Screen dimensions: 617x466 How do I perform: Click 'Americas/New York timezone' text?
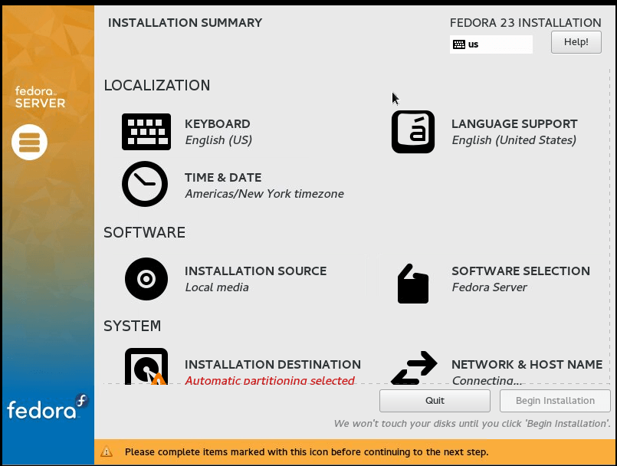(x=264, y=194)
